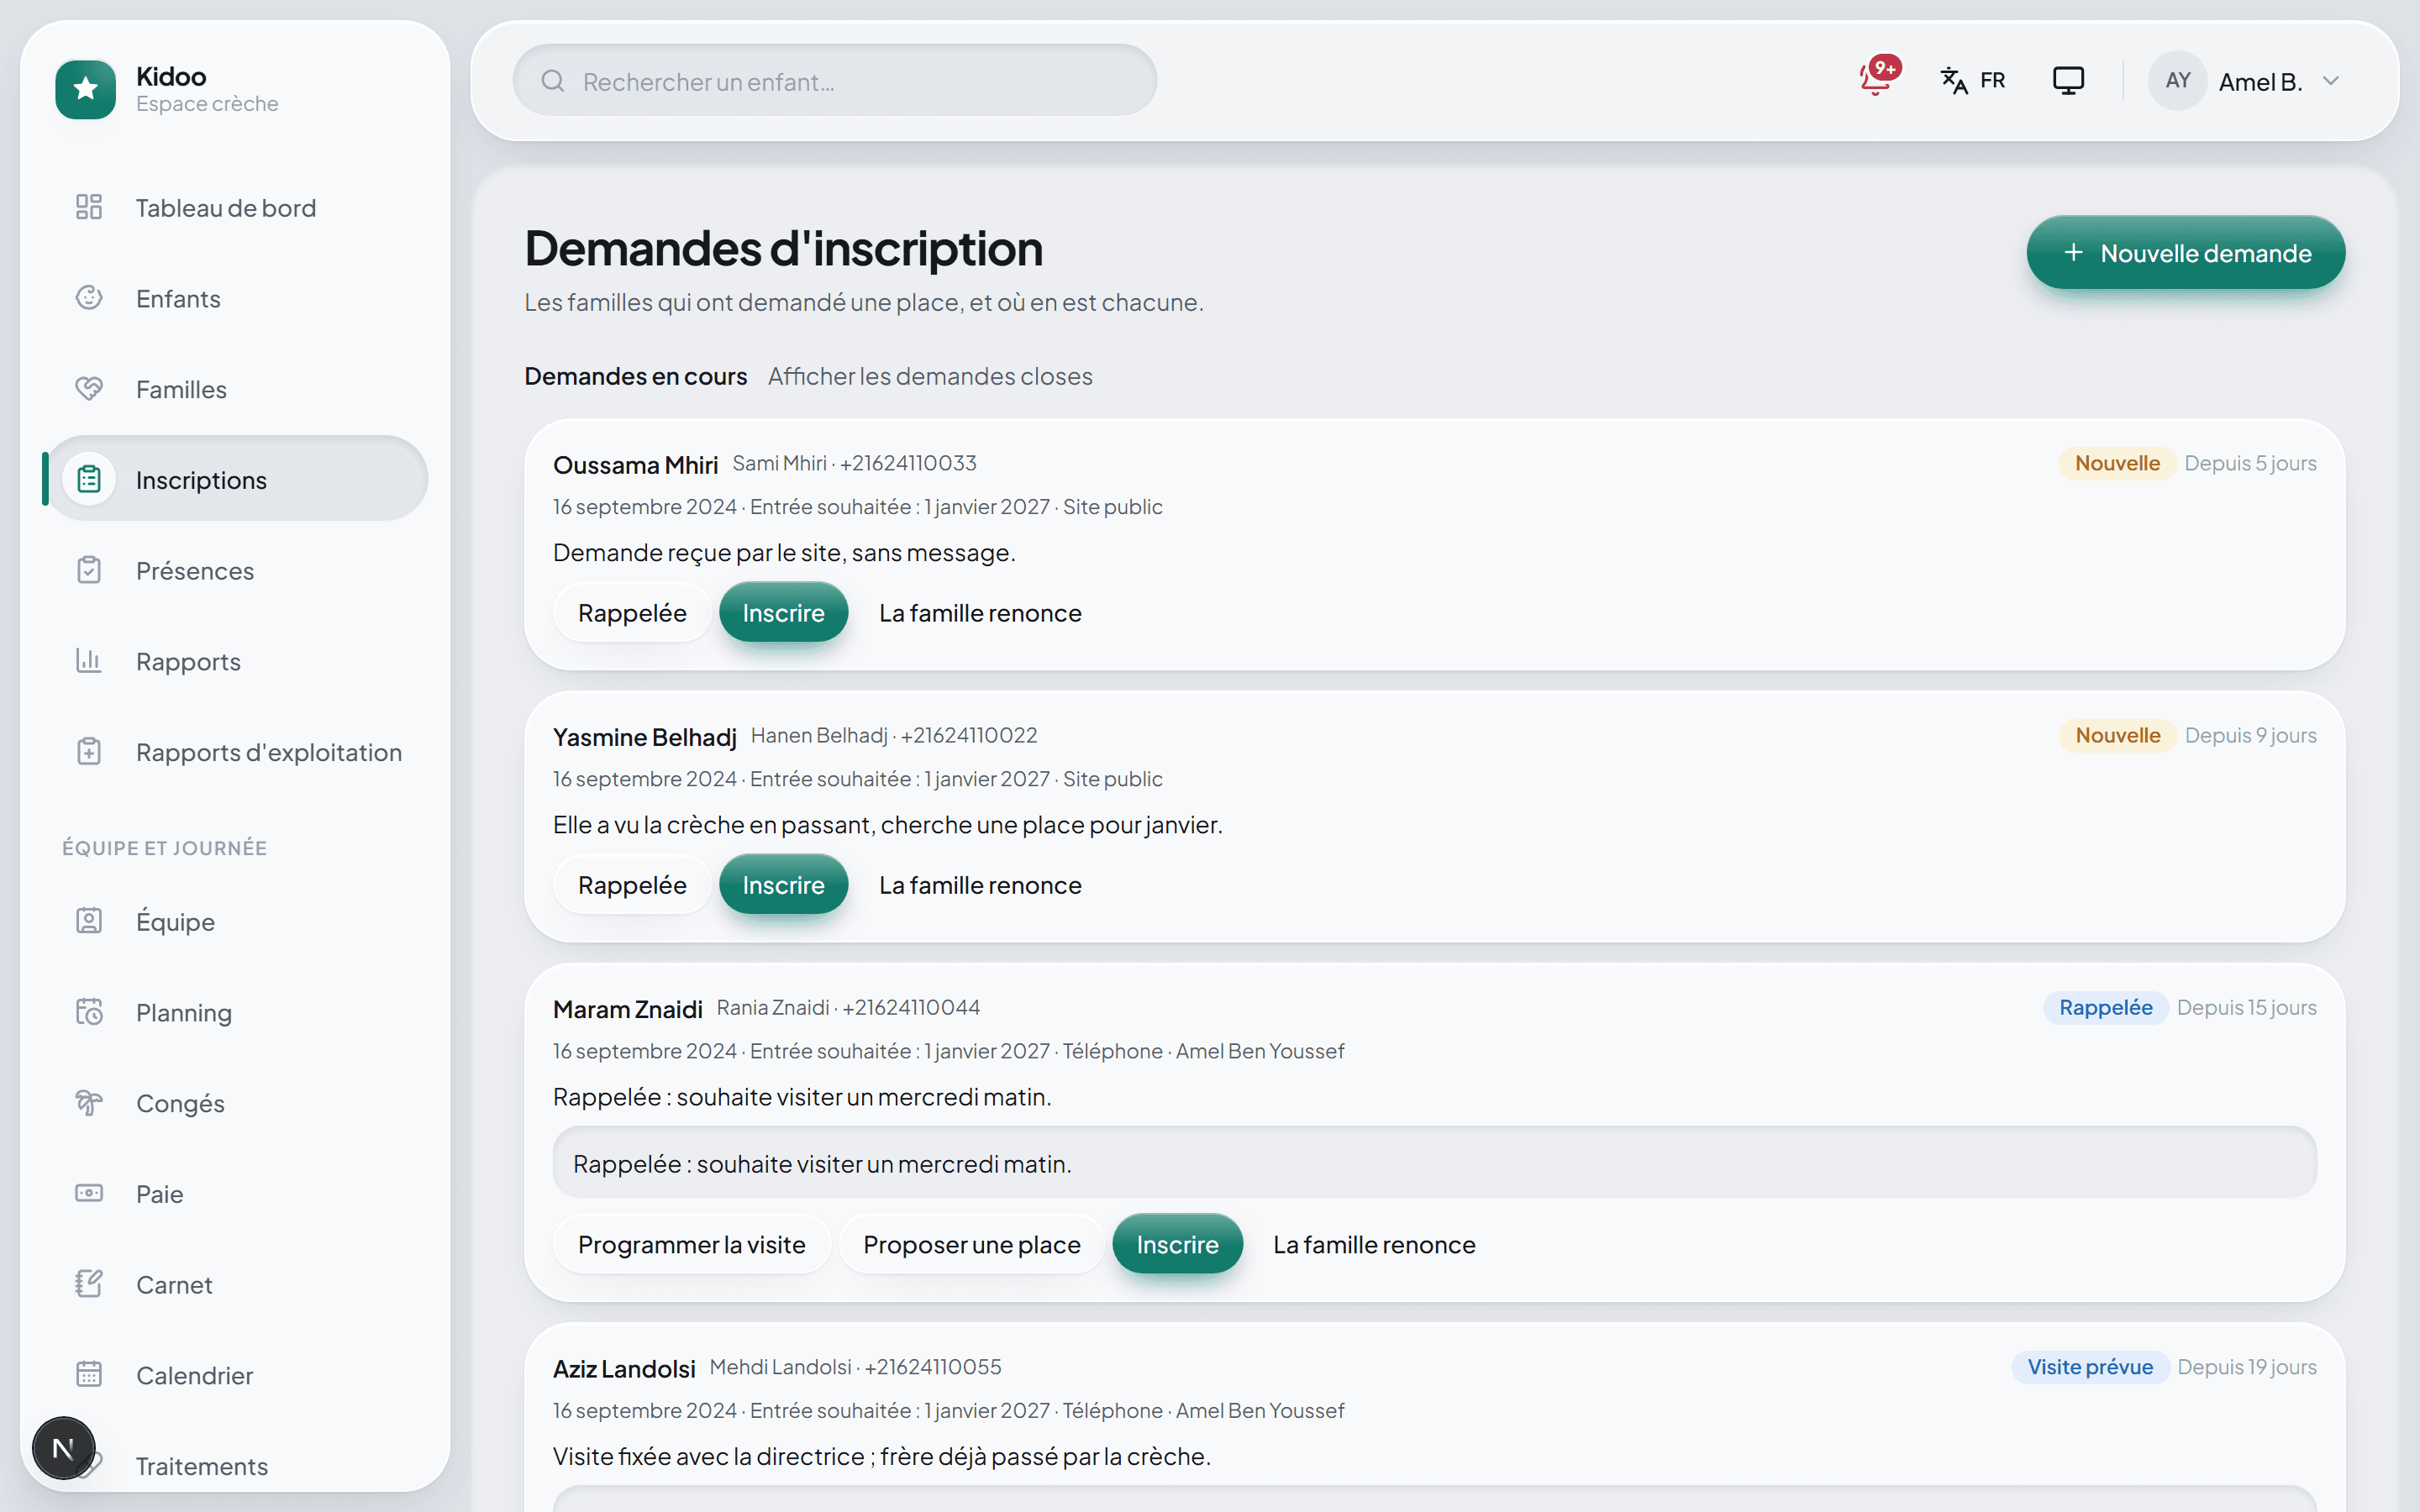Go to Enfants section
This screenshot has height=1512, width=2420.
236,298
